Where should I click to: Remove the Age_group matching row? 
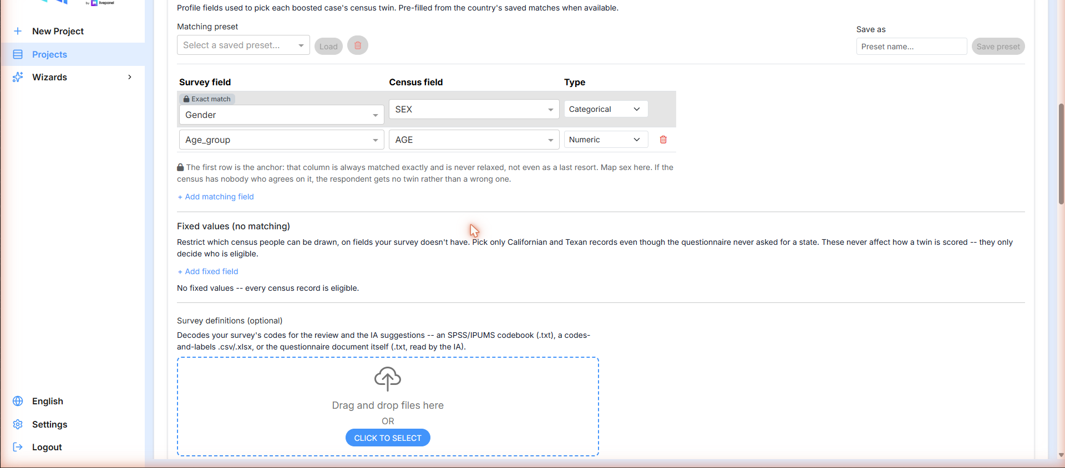(x=663, y=140)
